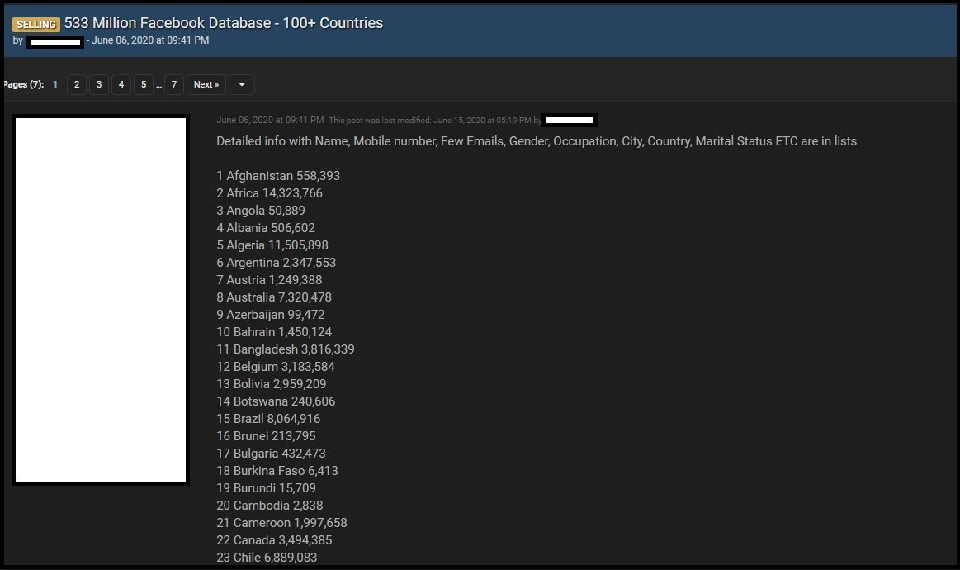Jump to page 3 in pagination
960x570 pixels.
pyautogui.click(x=99, y=84)
